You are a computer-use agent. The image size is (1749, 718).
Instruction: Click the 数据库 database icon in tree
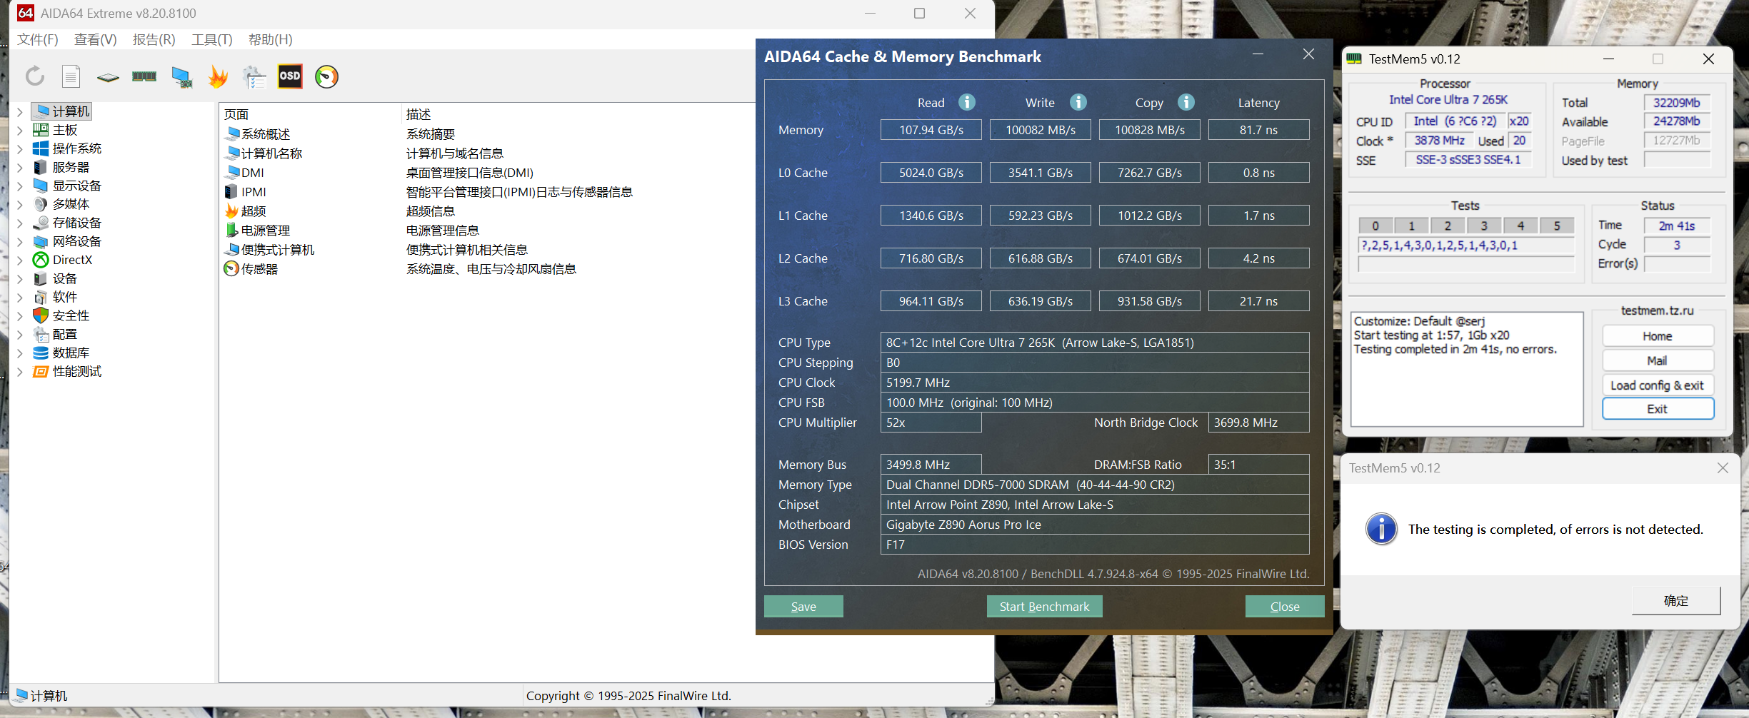pyautogui.click(x=41, y=353)
